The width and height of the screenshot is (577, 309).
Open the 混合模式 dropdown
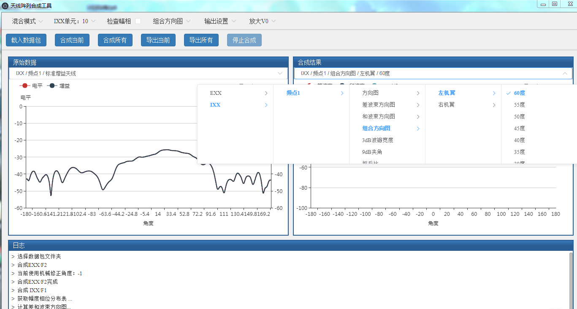click(27, 21)
